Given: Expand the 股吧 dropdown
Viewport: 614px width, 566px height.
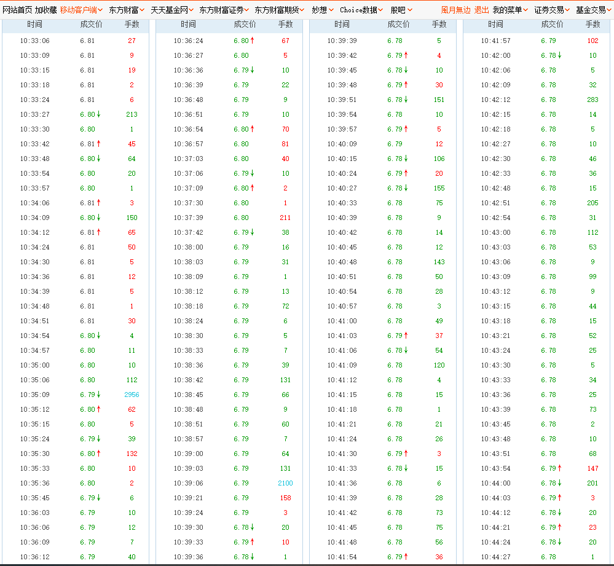Looking at the screenshot, I should [x=401, y=10].
